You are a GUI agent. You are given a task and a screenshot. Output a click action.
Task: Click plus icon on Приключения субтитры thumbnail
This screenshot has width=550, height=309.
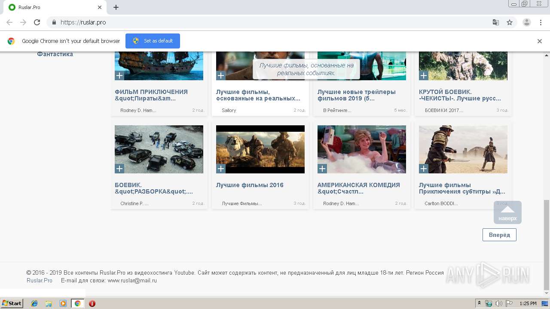tap(423, 169)
